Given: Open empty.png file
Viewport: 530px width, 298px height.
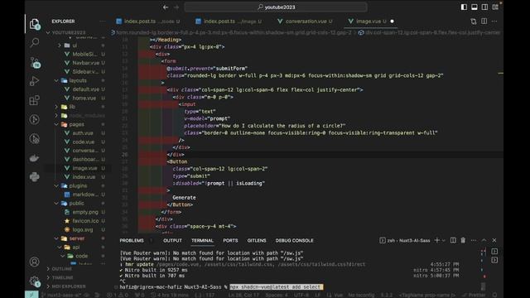Looking at the screenshot, I should click(85, 212).
